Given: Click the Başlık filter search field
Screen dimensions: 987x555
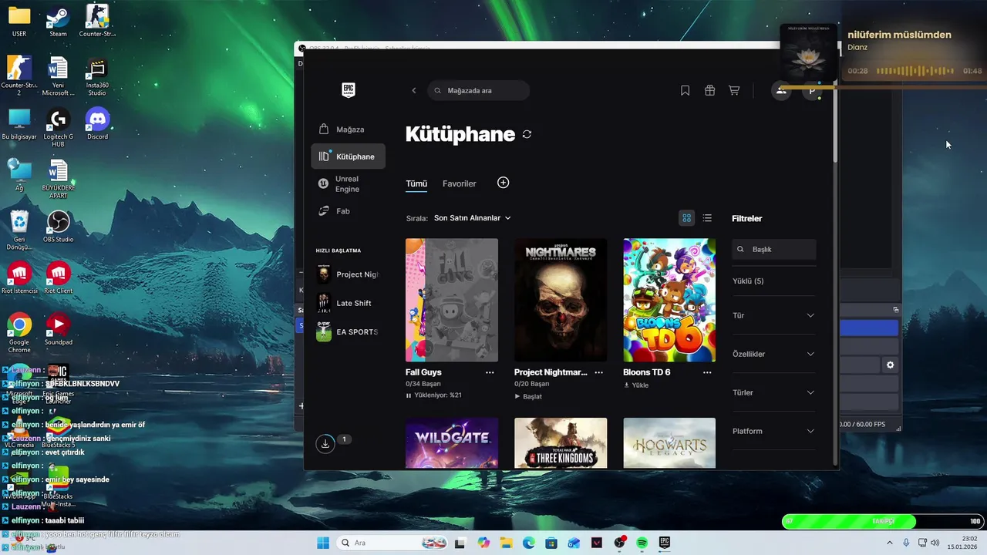Looking at the screenshot, I should (x=773, y=249).
